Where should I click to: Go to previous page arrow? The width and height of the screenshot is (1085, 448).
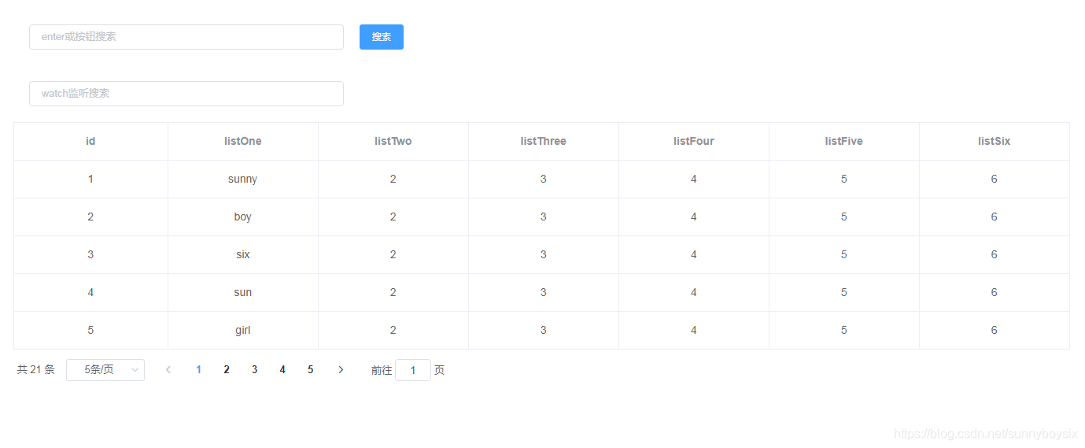(x=168, y=370)
